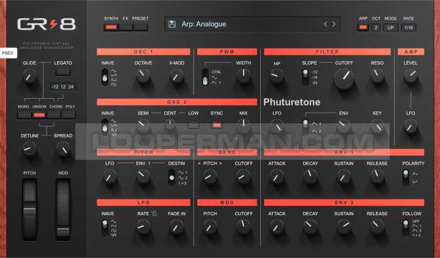Select POLY voice mode button
This screenshot has width=440, height=258.
pyautogui.click(x=70, y=115)
